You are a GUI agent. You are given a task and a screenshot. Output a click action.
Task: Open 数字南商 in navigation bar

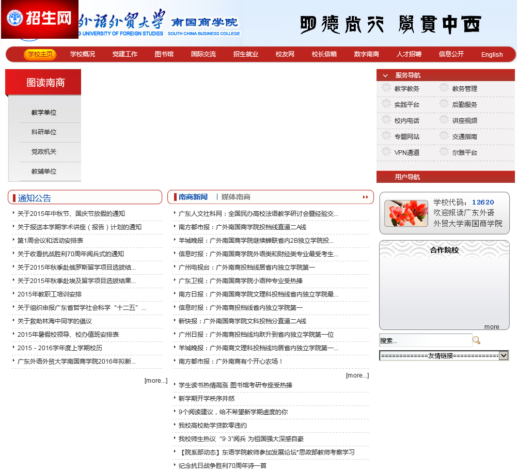pos(366,54)
